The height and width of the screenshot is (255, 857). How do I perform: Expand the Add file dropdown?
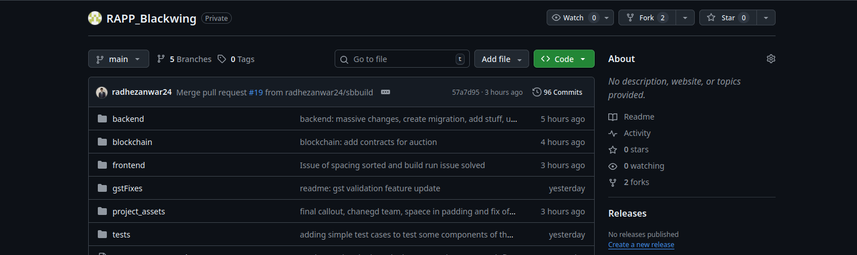pyautogui.click(x=501, y=59)
